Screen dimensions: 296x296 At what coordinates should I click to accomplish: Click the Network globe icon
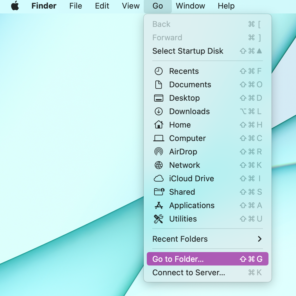(158, 165)
